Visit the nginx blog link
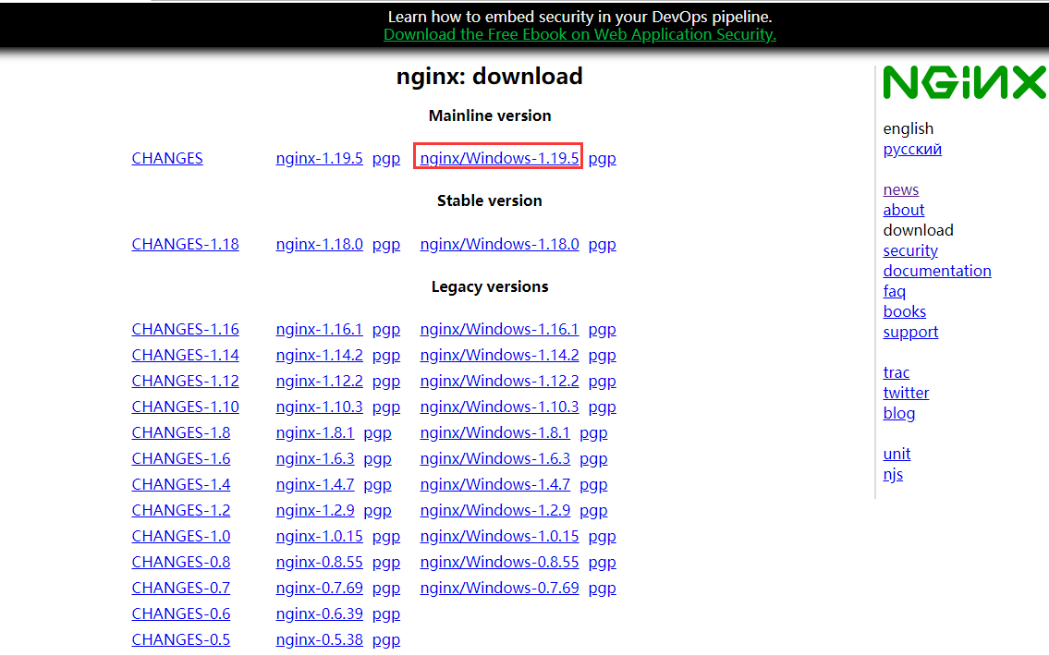The image size is (1049, 656). click(x=898, y=413)
